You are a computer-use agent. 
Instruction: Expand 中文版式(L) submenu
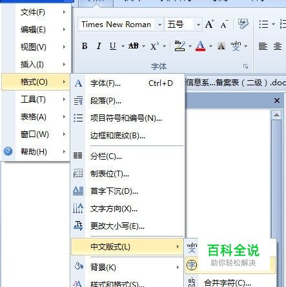128,247
